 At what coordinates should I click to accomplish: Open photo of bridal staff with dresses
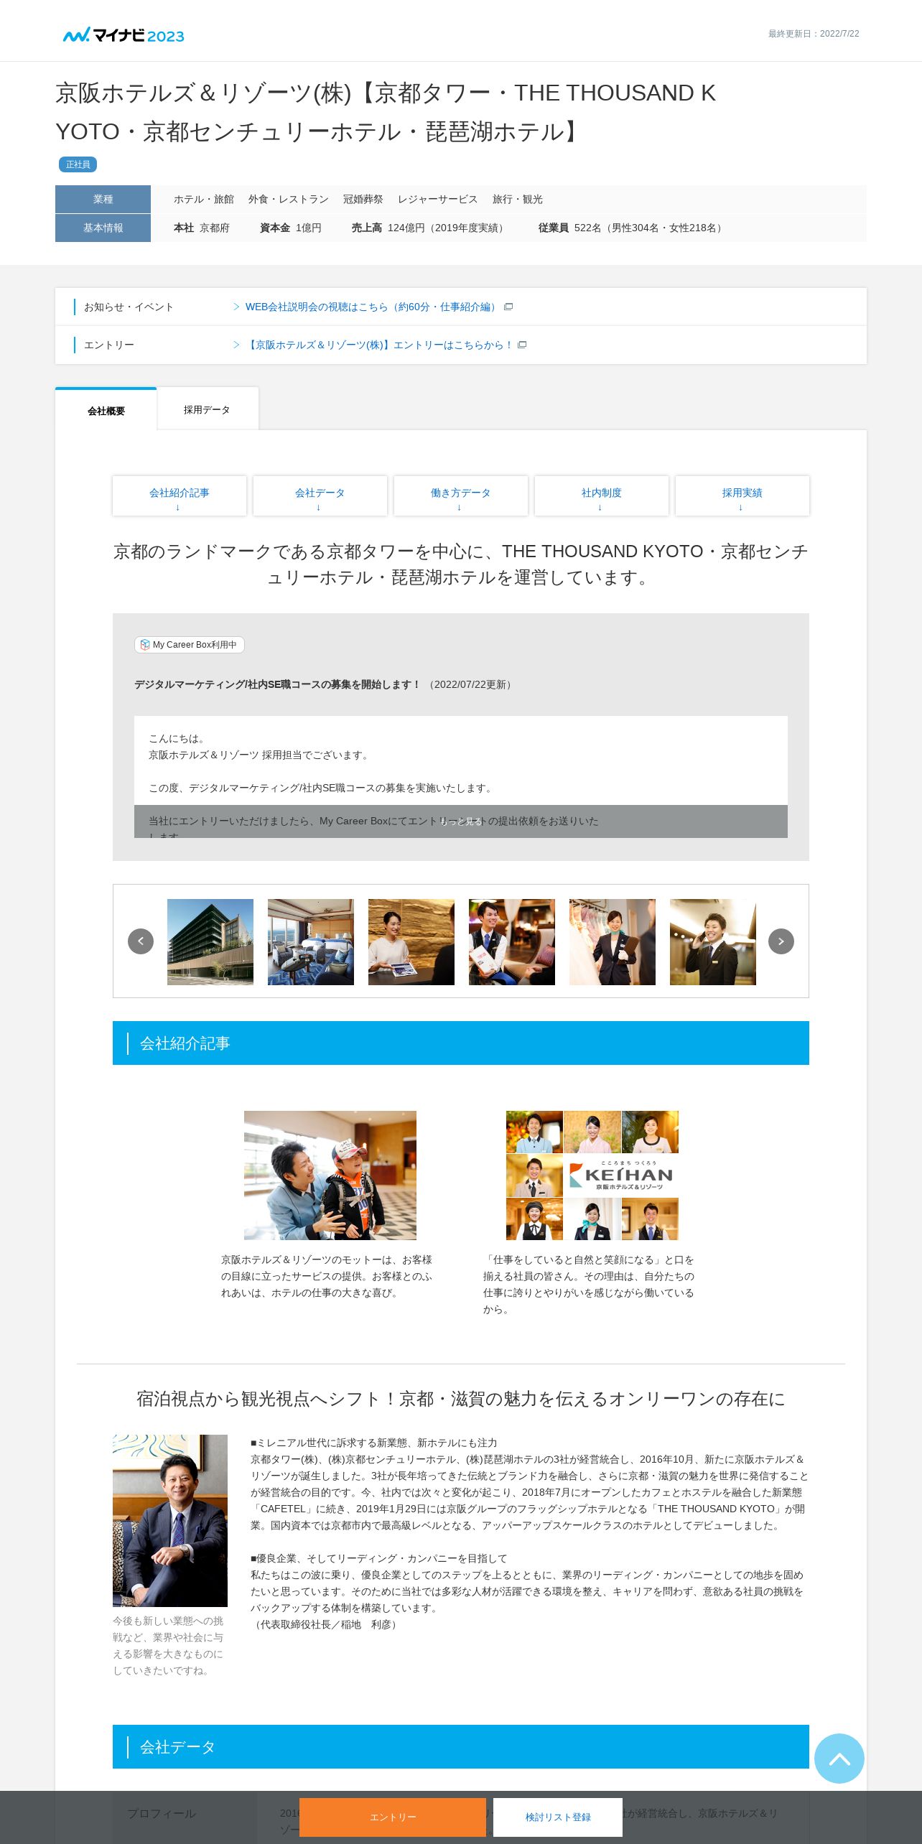613,942
